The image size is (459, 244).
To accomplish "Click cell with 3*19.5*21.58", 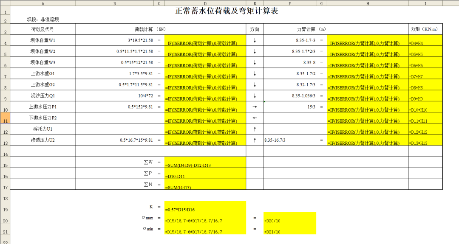I will pyautogui.click(x=114, y=40).
